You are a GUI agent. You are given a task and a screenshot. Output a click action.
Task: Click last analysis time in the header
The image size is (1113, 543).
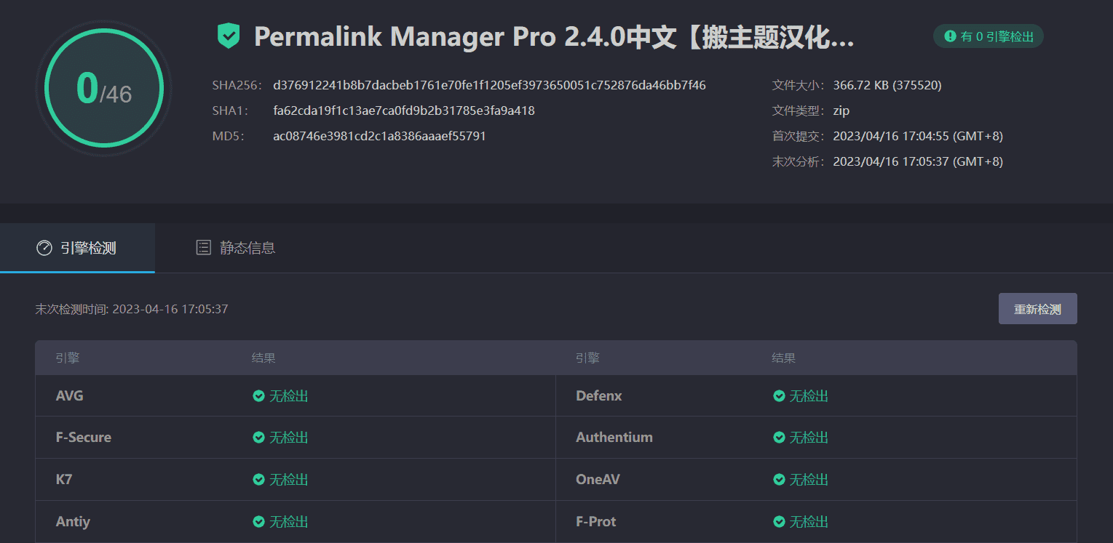918,161
